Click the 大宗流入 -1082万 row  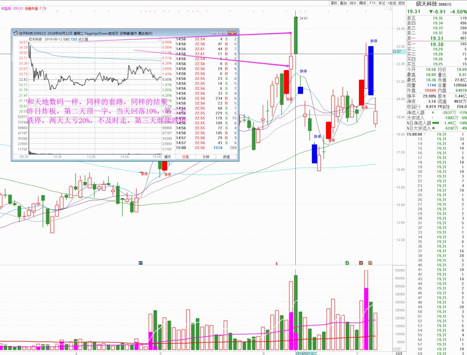coord(437,118)
